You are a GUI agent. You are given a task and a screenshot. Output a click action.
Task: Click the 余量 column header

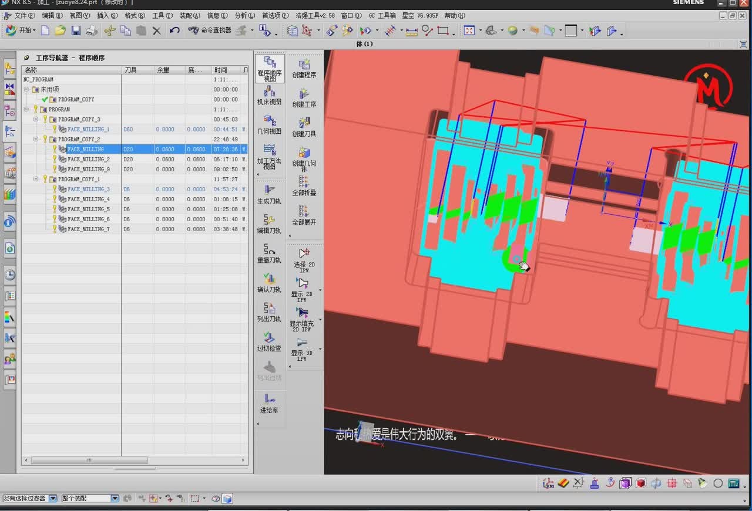click(170, 70)
